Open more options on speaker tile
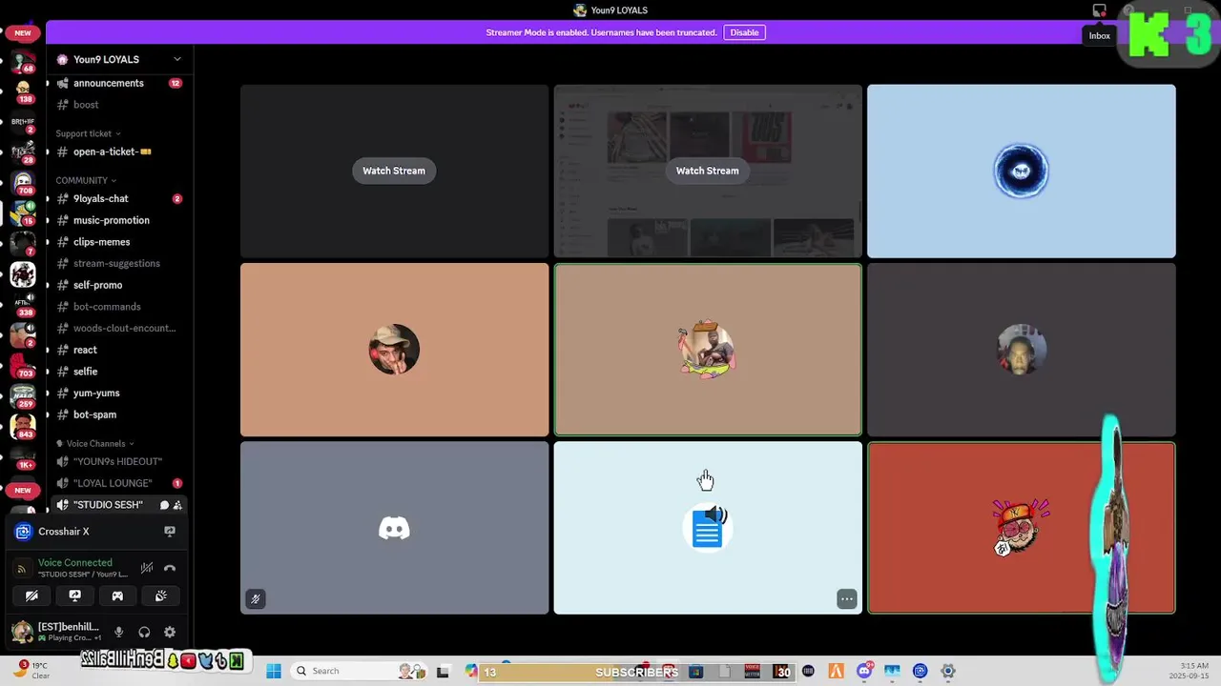This screenshot has width=1221, height=686. click(x=846, y=599)
